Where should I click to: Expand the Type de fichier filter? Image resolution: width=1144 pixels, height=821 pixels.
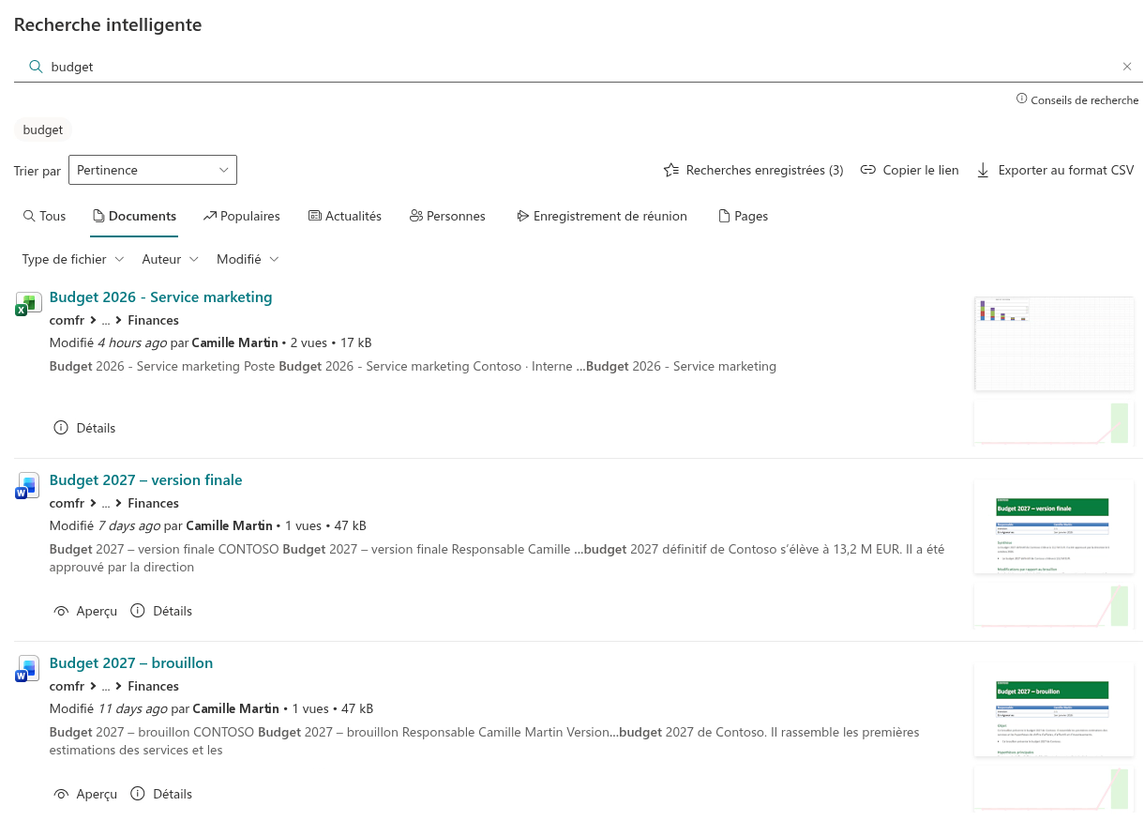coord(73,259)
